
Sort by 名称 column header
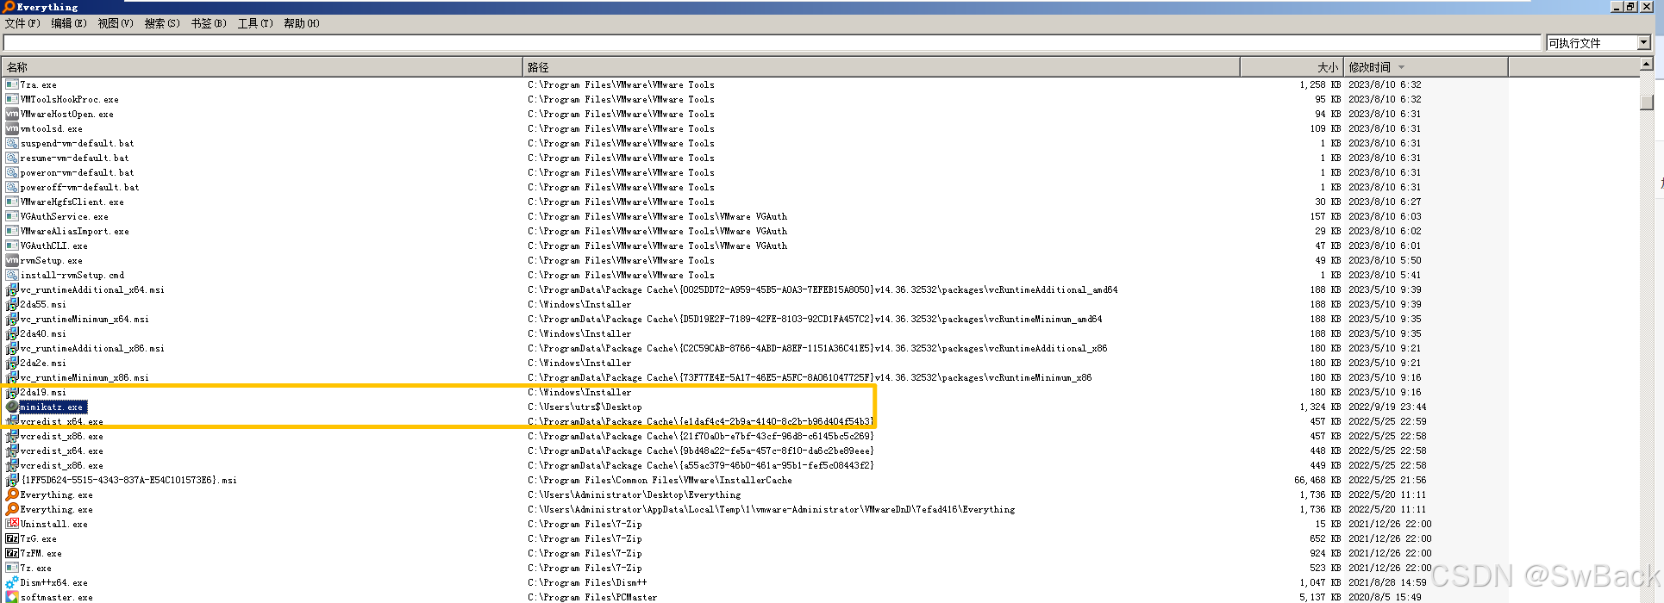click(262, 67)
